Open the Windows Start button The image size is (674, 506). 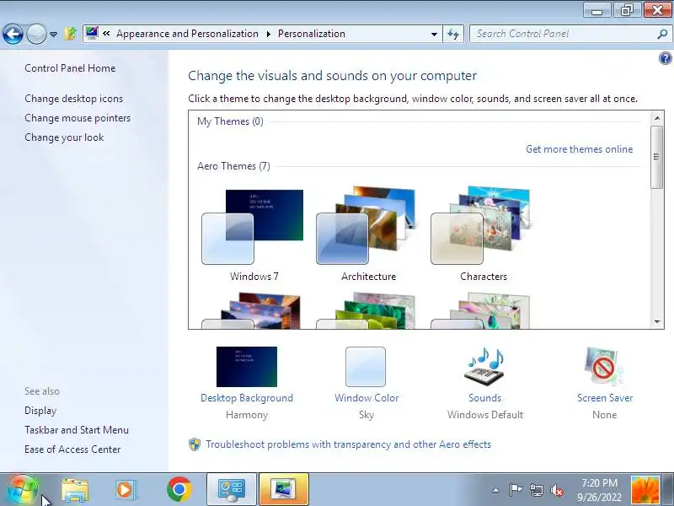pyautogui.click(x=23, y=490)
